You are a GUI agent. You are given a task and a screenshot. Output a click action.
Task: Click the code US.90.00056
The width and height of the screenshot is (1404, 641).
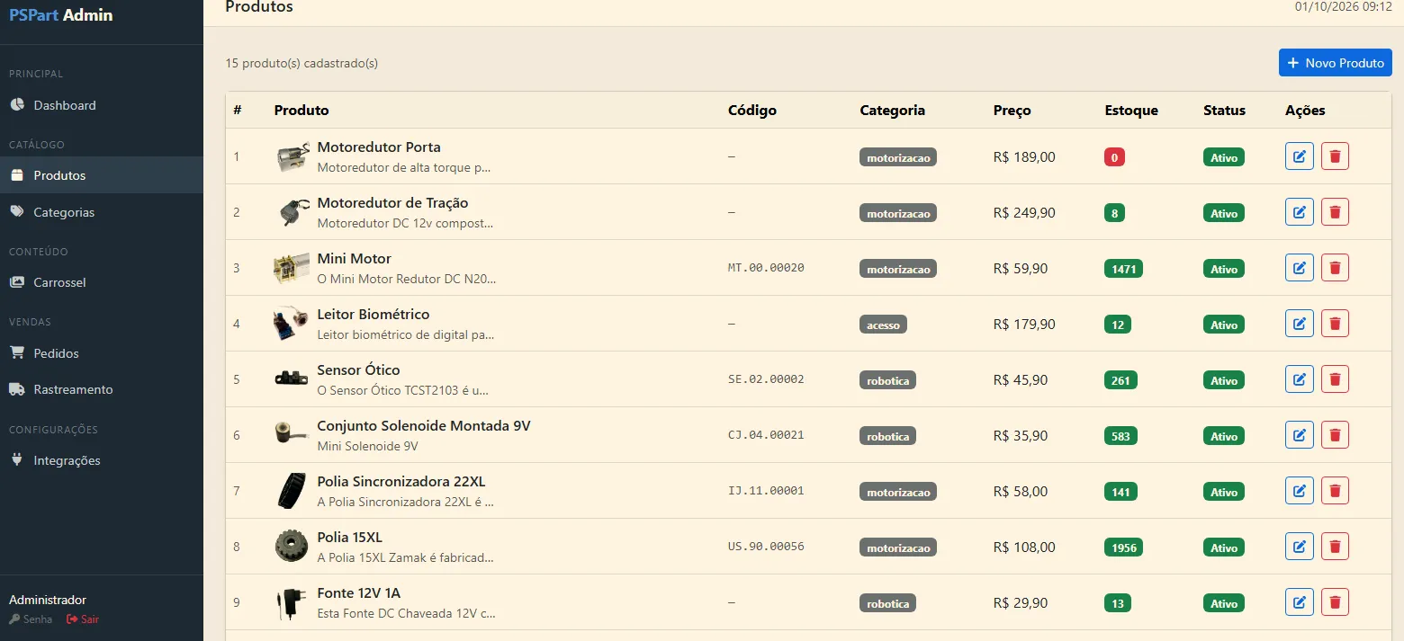[x=766, y=547]
